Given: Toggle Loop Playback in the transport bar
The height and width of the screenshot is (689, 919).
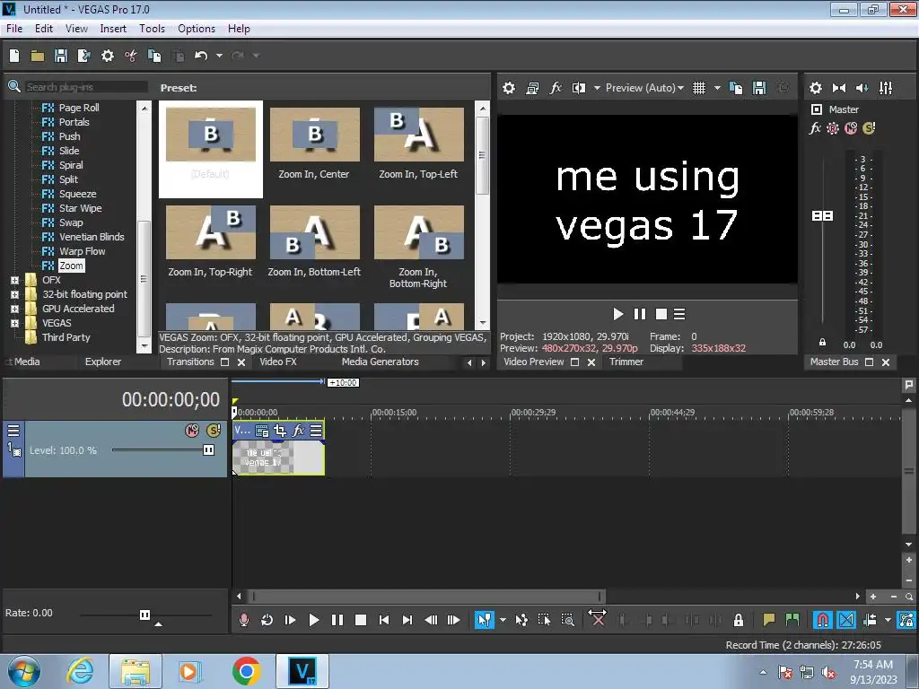Looking at the screenshot, I should (267, 620).
